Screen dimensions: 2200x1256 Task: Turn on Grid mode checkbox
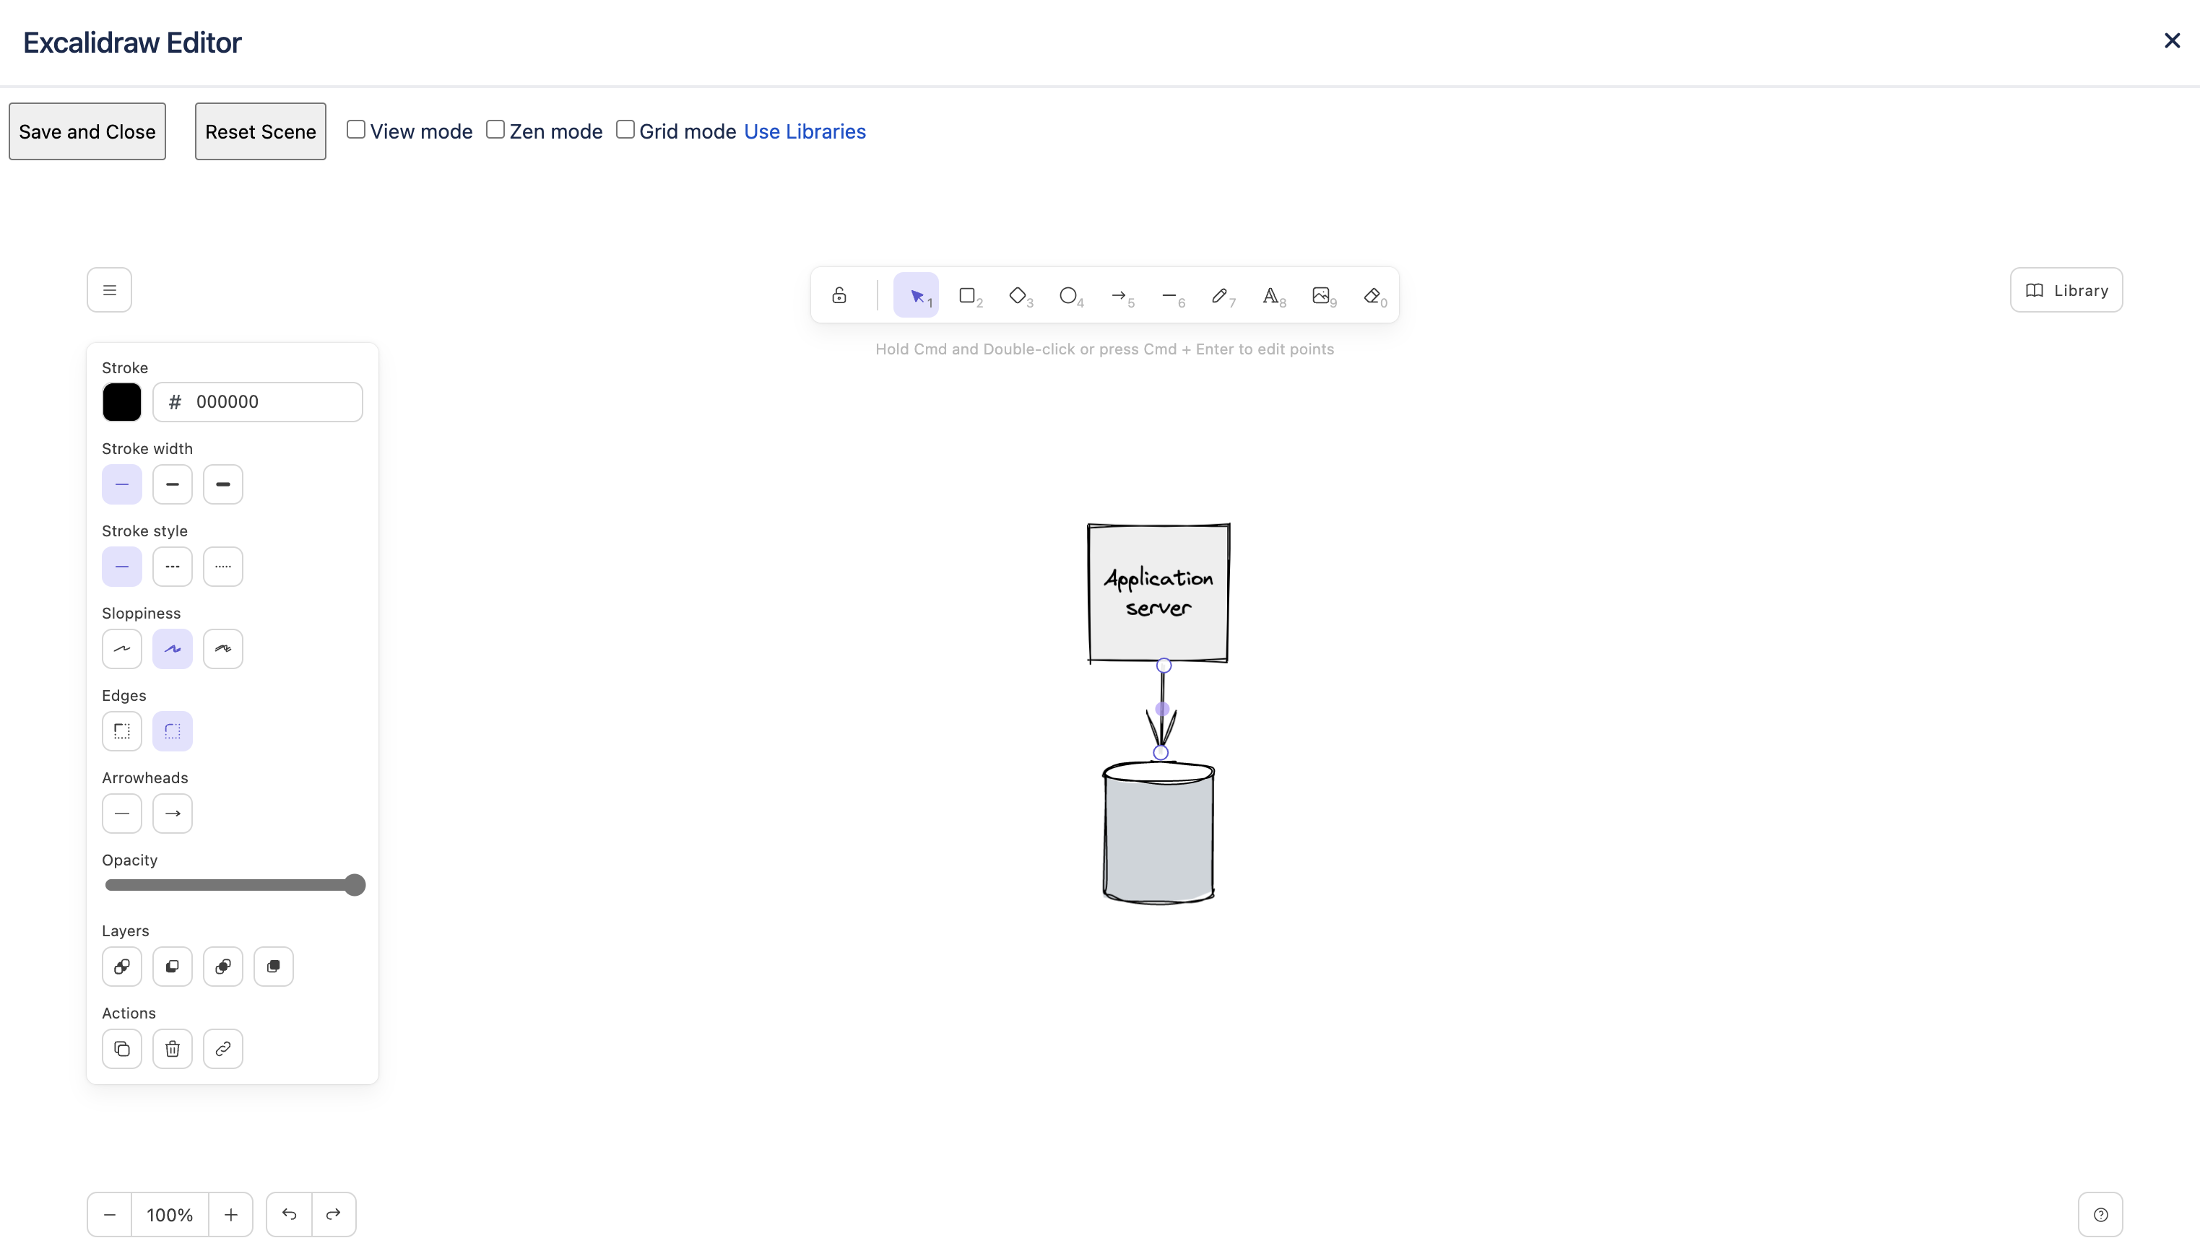[625, 129]
